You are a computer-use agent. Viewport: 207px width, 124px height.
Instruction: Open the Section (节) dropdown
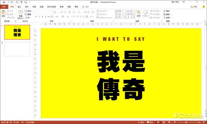pos(28,18)
